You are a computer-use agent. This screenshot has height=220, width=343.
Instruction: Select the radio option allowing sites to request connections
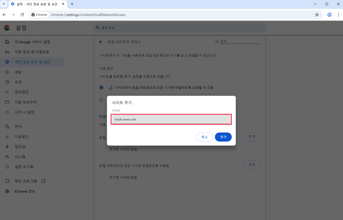pos(101,88)
